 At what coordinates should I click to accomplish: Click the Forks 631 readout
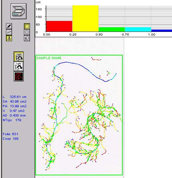[10, 134]
